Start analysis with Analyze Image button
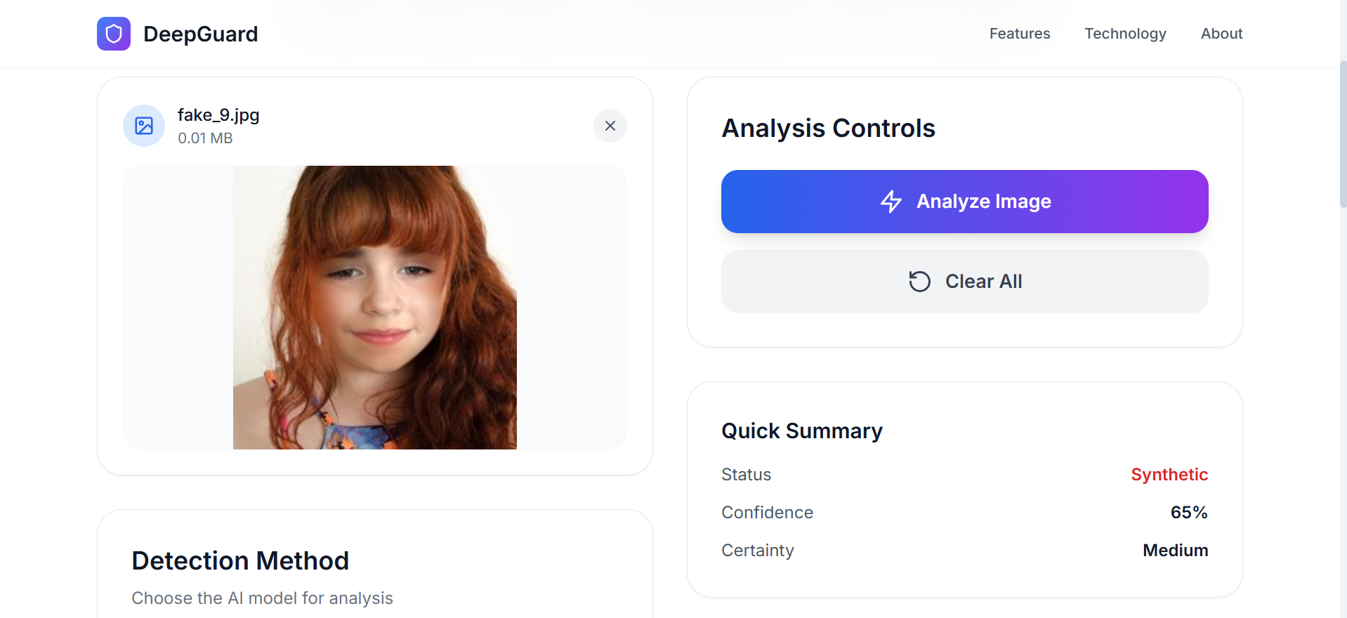Image resolution: width=1347 pixels, height=618 pixels. pos(965,202)
